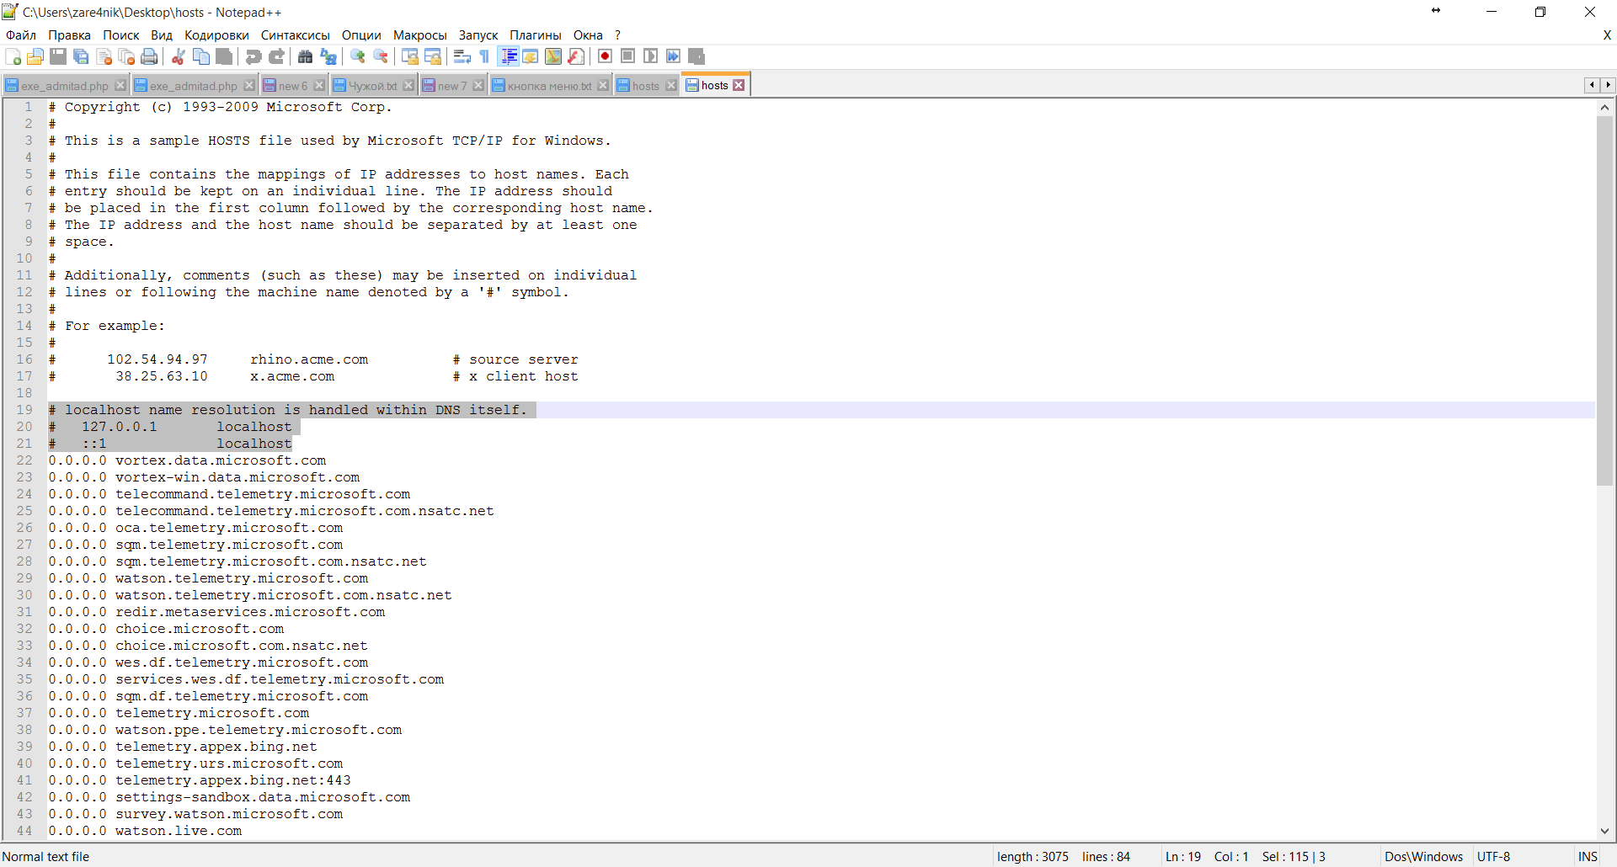The height and width of the screenshot is (867, 1617).
Task: Click the Paste toolbar icon
Action: coord(224,56)
